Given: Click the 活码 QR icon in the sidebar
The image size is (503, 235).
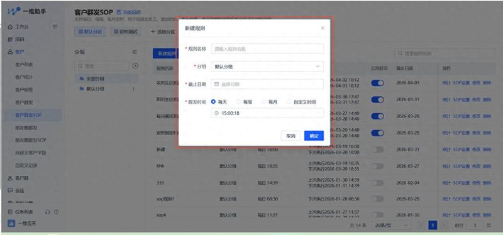Looking at the screenshot, I should tap(10, 40).
